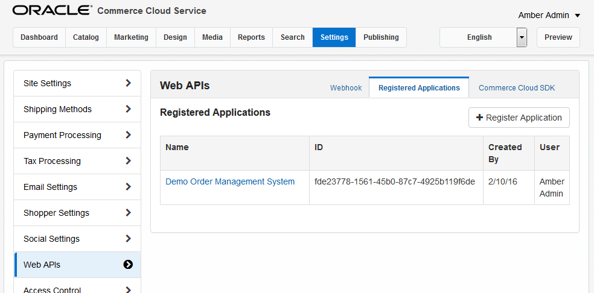594x293 pixels.
Task: Select Shipping Methods in sidebar
Action: click(x=77, y=109)
